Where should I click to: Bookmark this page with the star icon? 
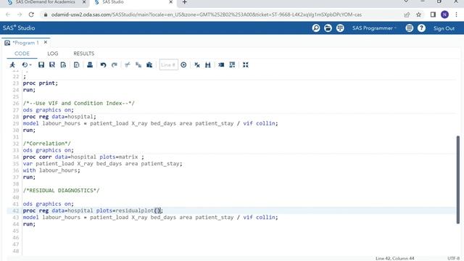[418, 14]
